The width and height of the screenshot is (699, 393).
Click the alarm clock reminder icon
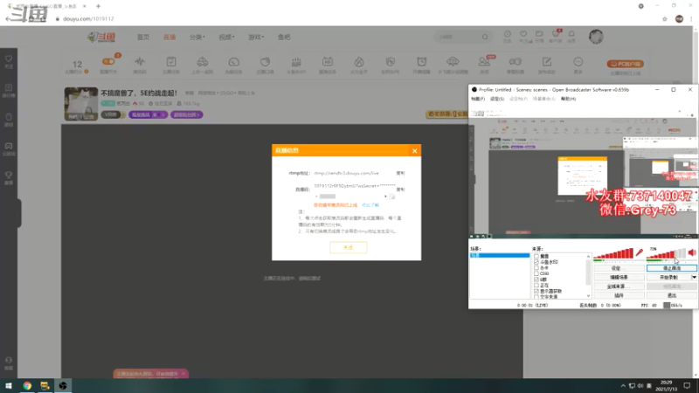click(x=421, y=61)
